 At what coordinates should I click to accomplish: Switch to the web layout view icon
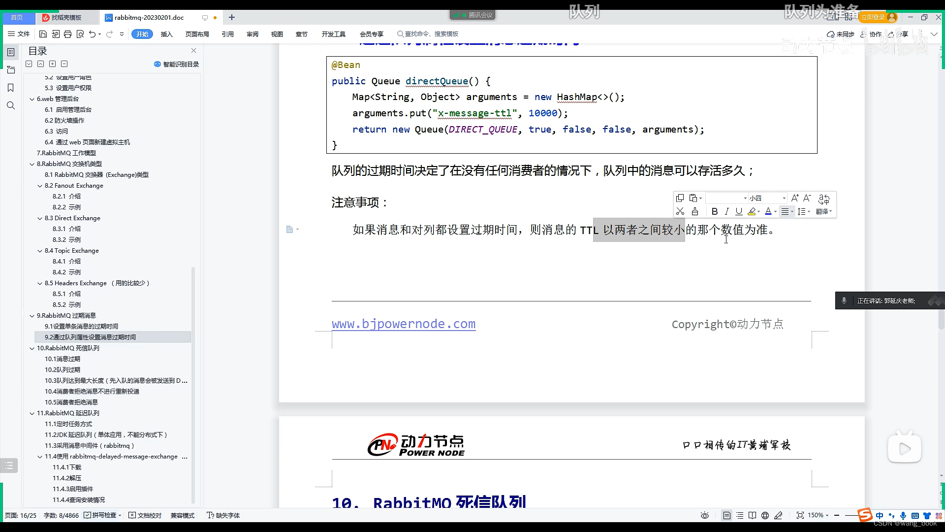pos(765,515)
